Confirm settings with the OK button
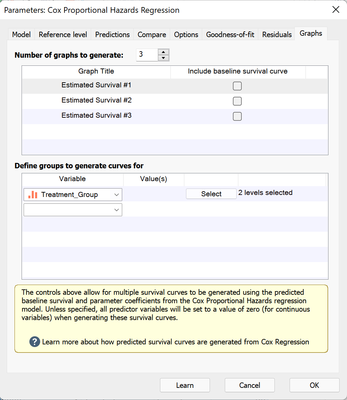Screen dimensions: 347x400 314,385
